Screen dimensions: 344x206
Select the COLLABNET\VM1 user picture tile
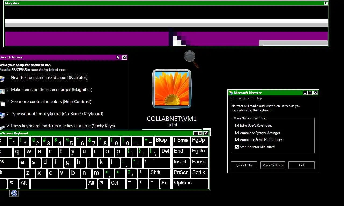click(x=172, y=89)
